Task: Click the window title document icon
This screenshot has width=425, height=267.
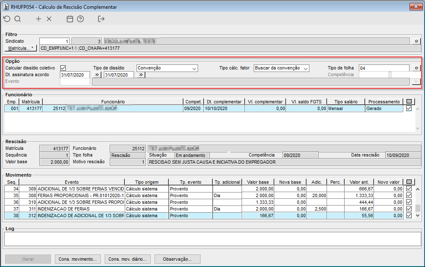Action: [x=6, y=7]
